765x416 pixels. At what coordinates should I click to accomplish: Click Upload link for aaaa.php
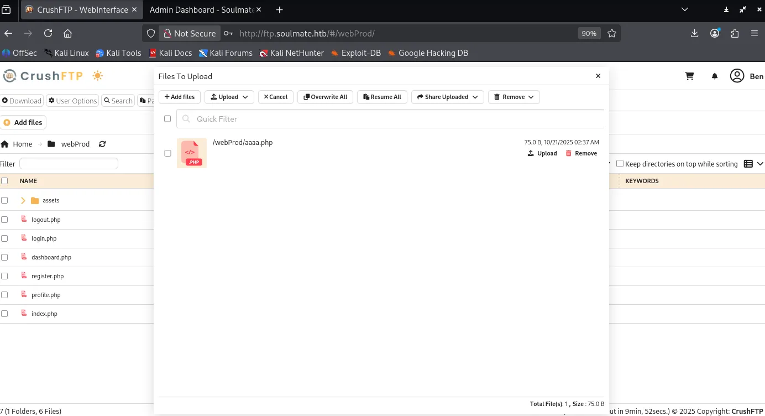click(542, 153)
